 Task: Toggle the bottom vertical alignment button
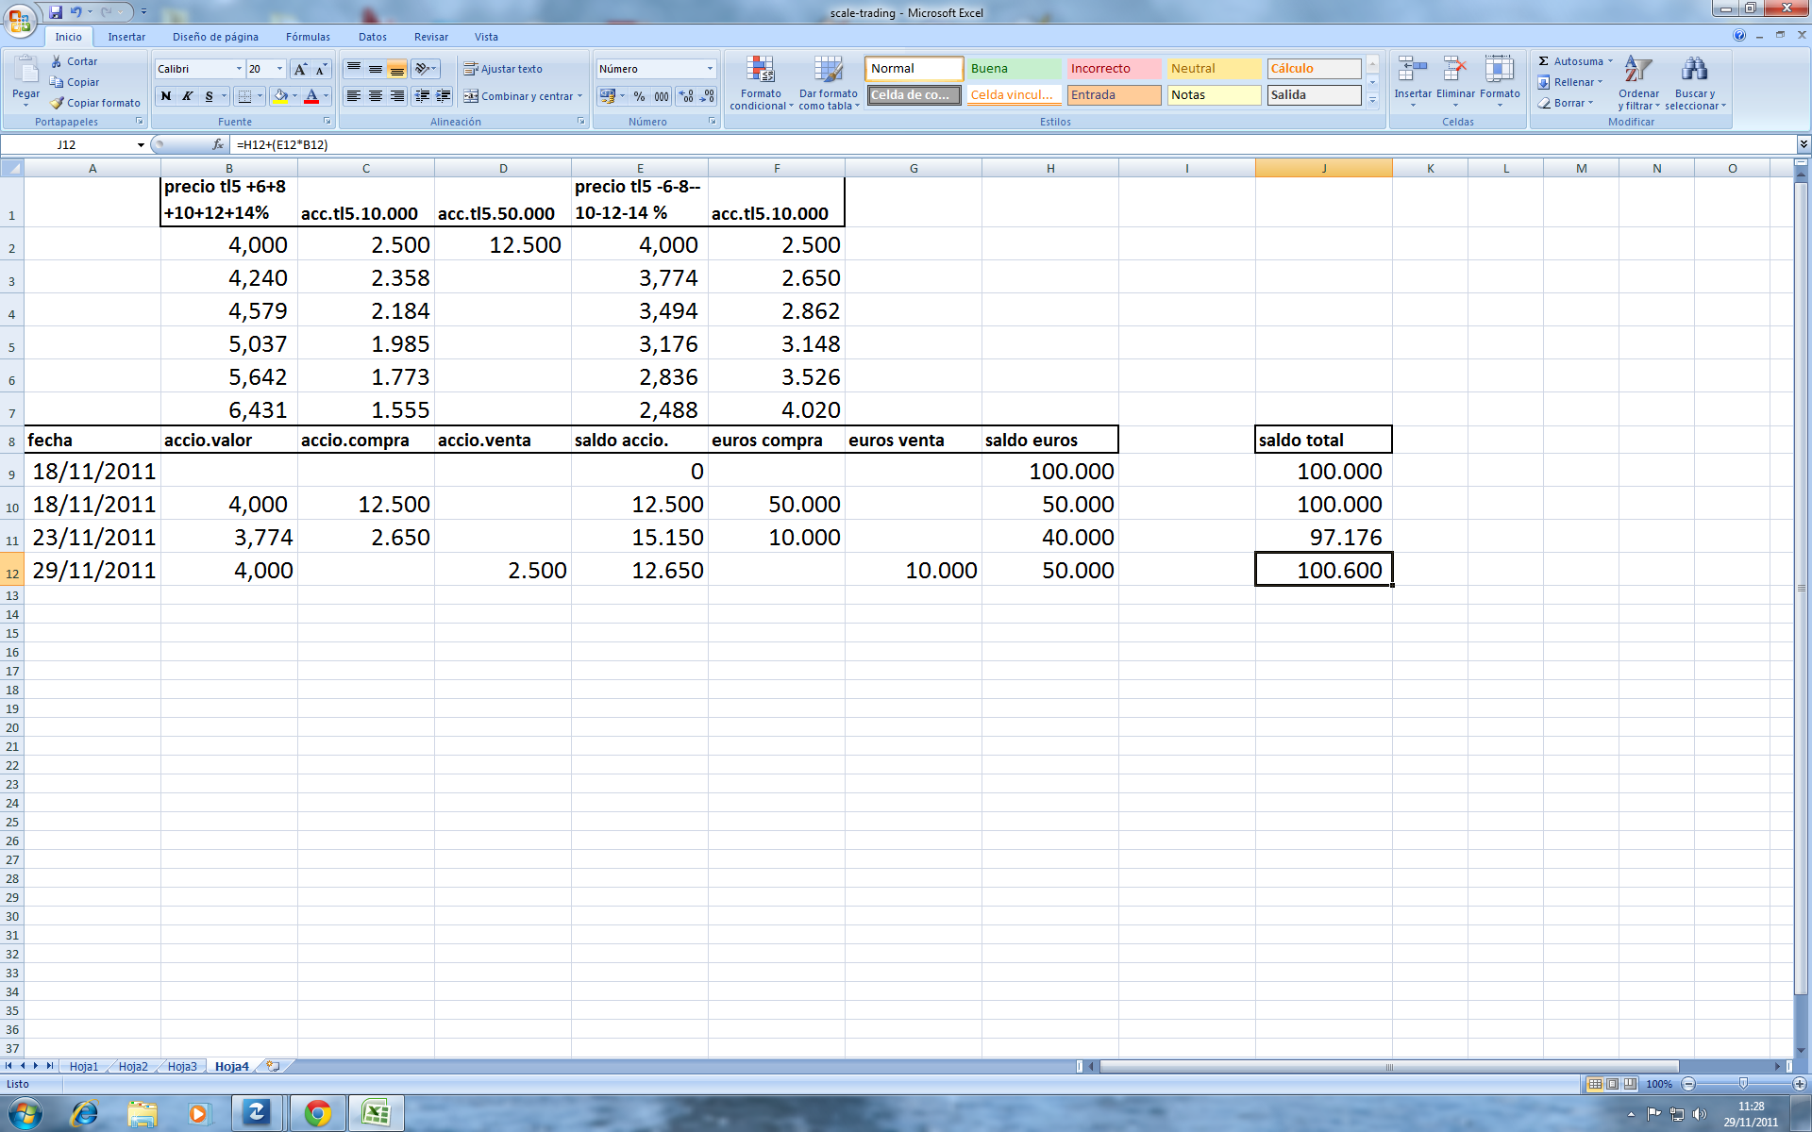pos(397,69)
